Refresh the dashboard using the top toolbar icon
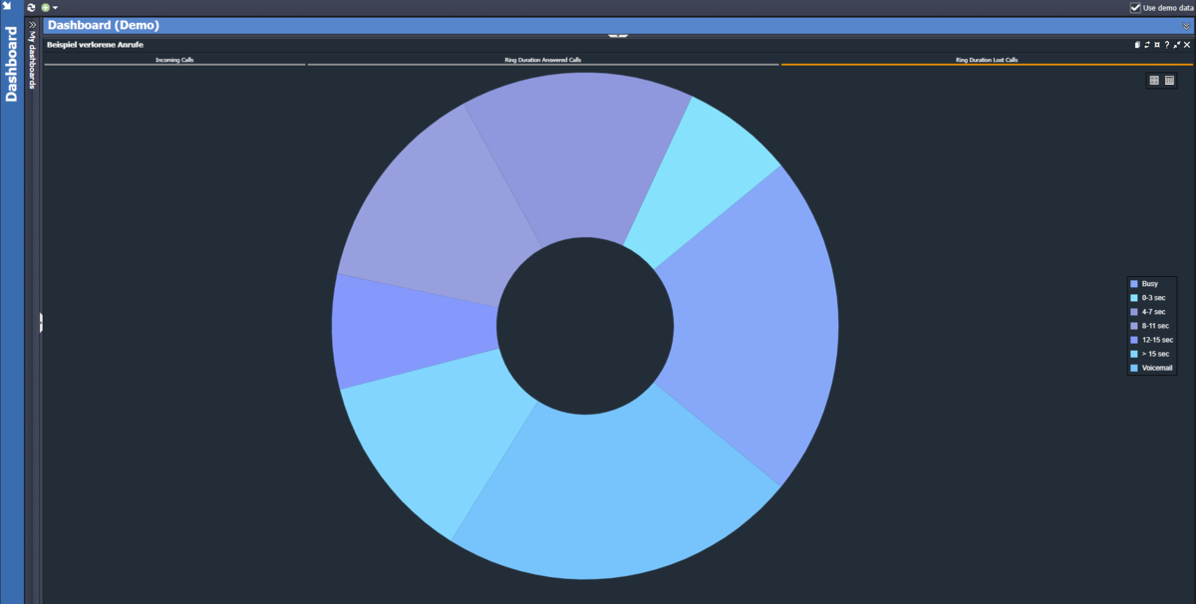The image size is (1196, 604). (x=32, y=7)
